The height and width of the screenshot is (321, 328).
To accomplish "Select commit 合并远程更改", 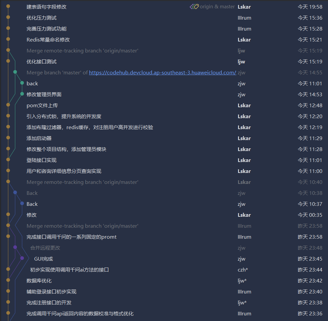I will pyautogui.click(x=45, y=248).
